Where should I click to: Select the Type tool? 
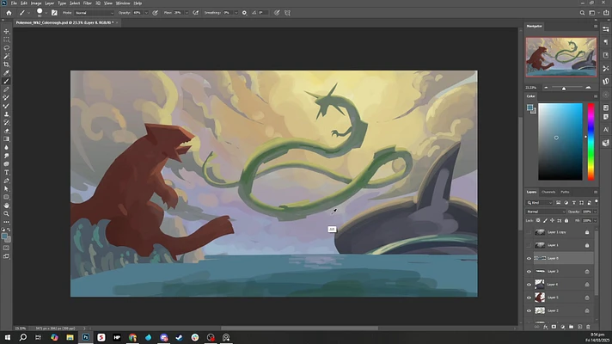click(x=6, y=172)
